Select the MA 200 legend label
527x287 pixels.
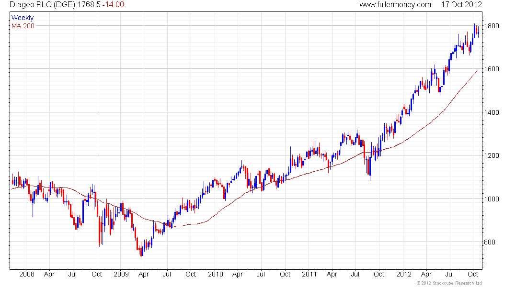pos(23,26)
